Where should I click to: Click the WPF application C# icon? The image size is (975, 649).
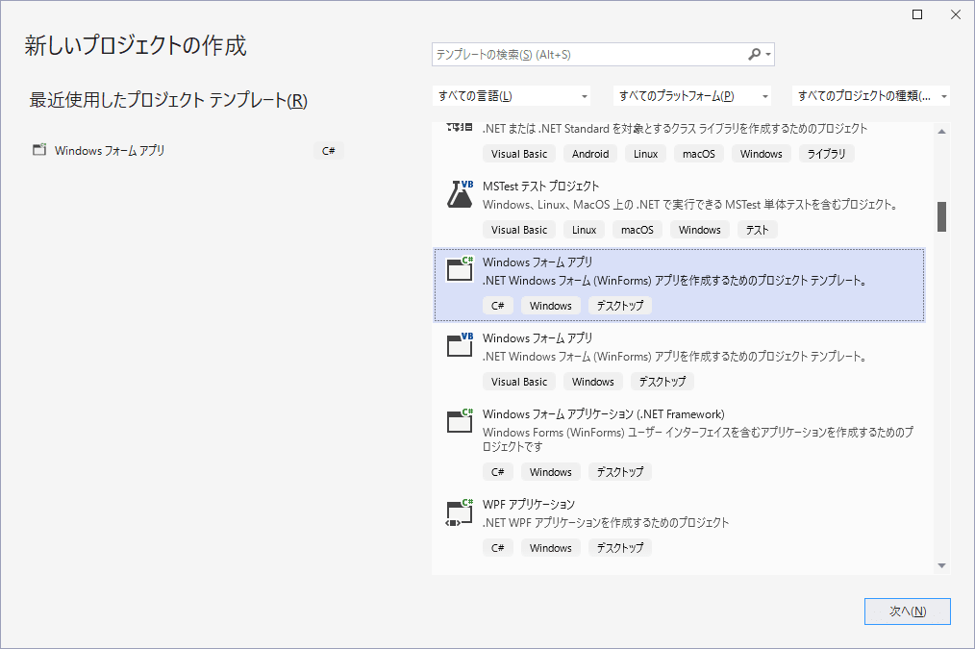[x=461, y=512]
